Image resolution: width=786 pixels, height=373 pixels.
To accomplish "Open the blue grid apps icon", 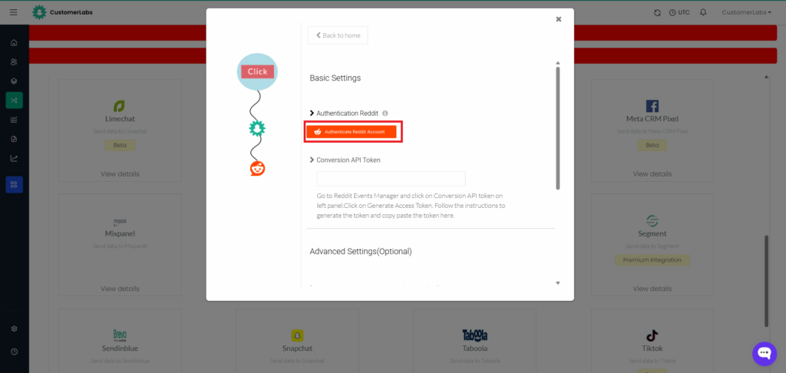I will pyautogui.click(x=14, y=184).
